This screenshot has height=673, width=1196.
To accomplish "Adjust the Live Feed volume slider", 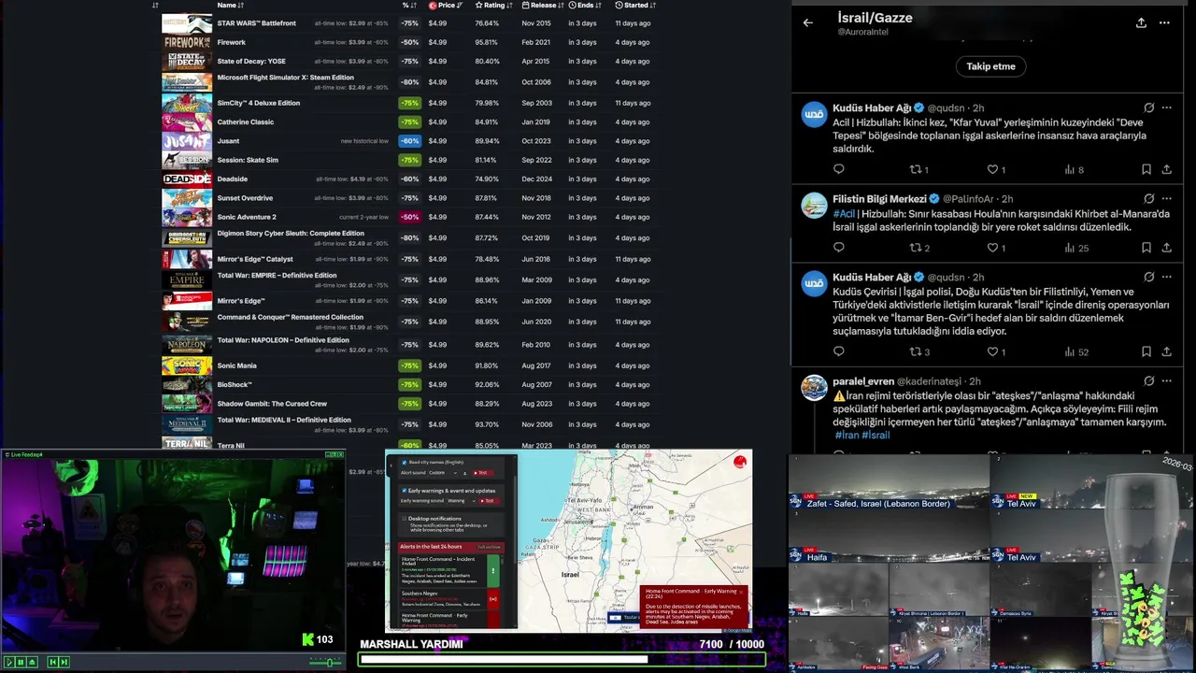I will [x=327, y=662].
